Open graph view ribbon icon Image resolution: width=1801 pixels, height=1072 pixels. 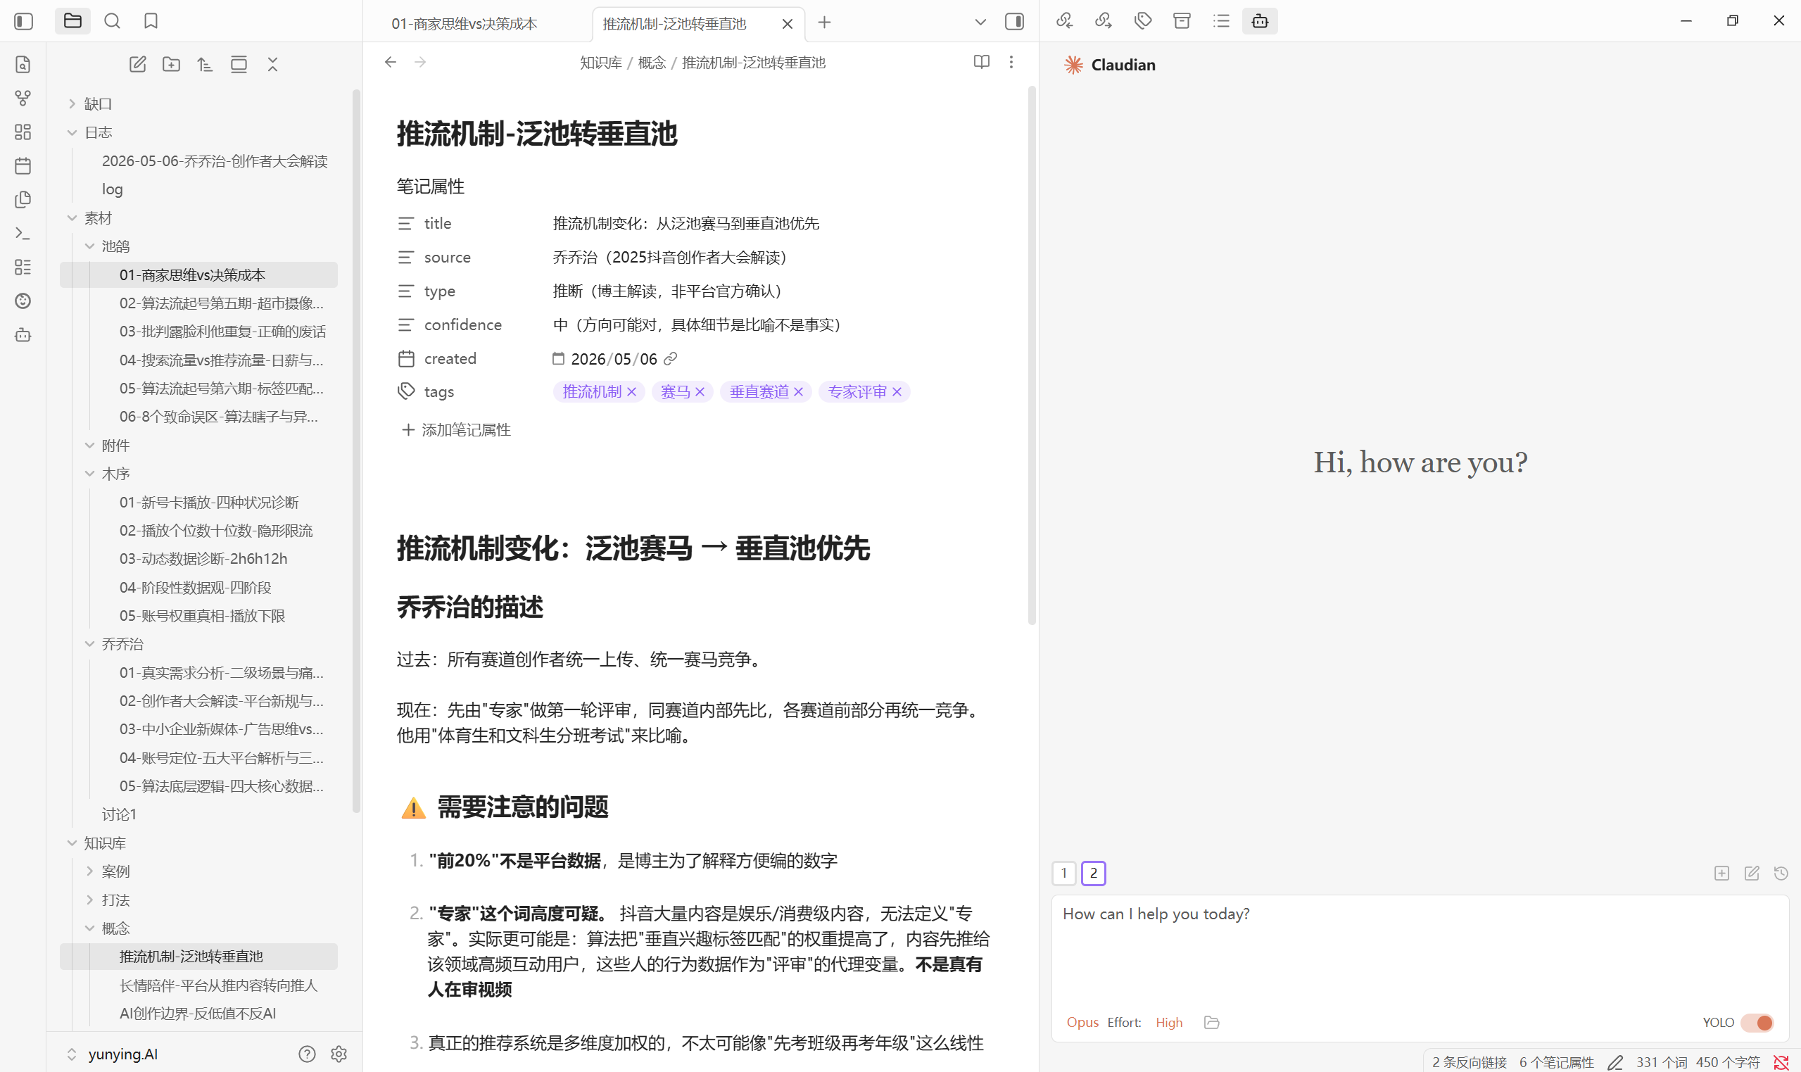(23, 99)
